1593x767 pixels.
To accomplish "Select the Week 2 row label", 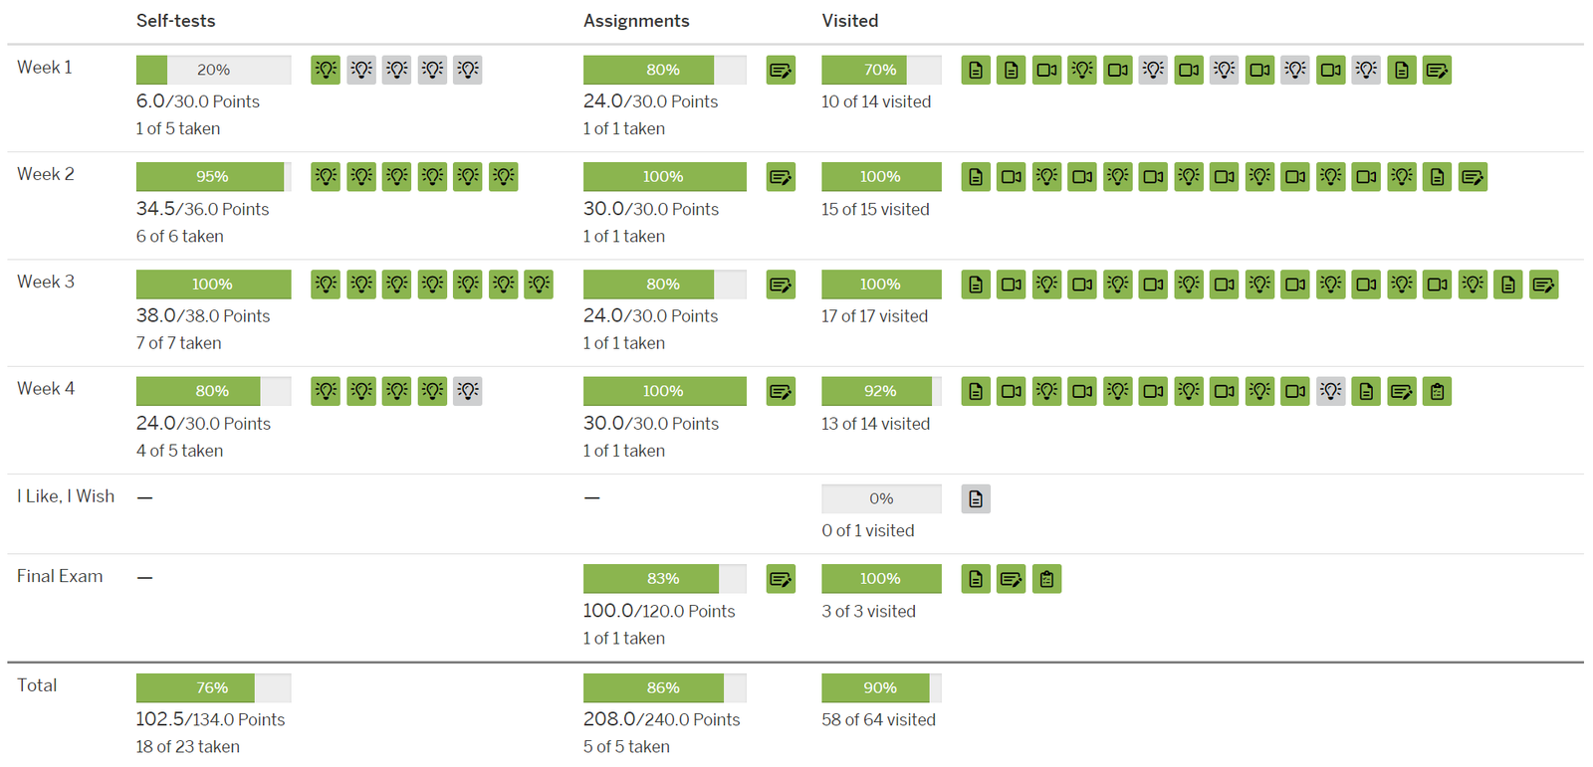I will 46,174.
